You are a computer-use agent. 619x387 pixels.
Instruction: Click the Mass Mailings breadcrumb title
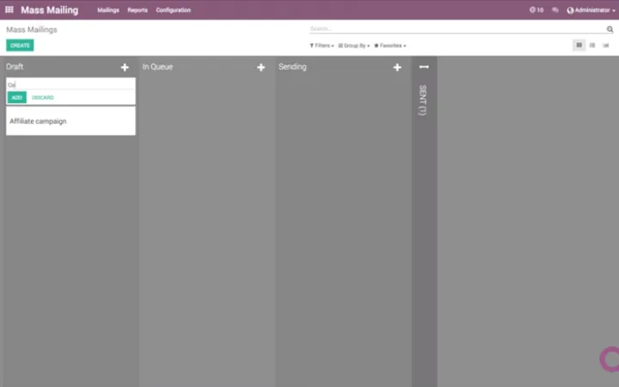point(32,29)
